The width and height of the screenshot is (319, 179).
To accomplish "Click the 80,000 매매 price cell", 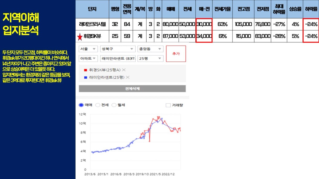I will [170, 24].
